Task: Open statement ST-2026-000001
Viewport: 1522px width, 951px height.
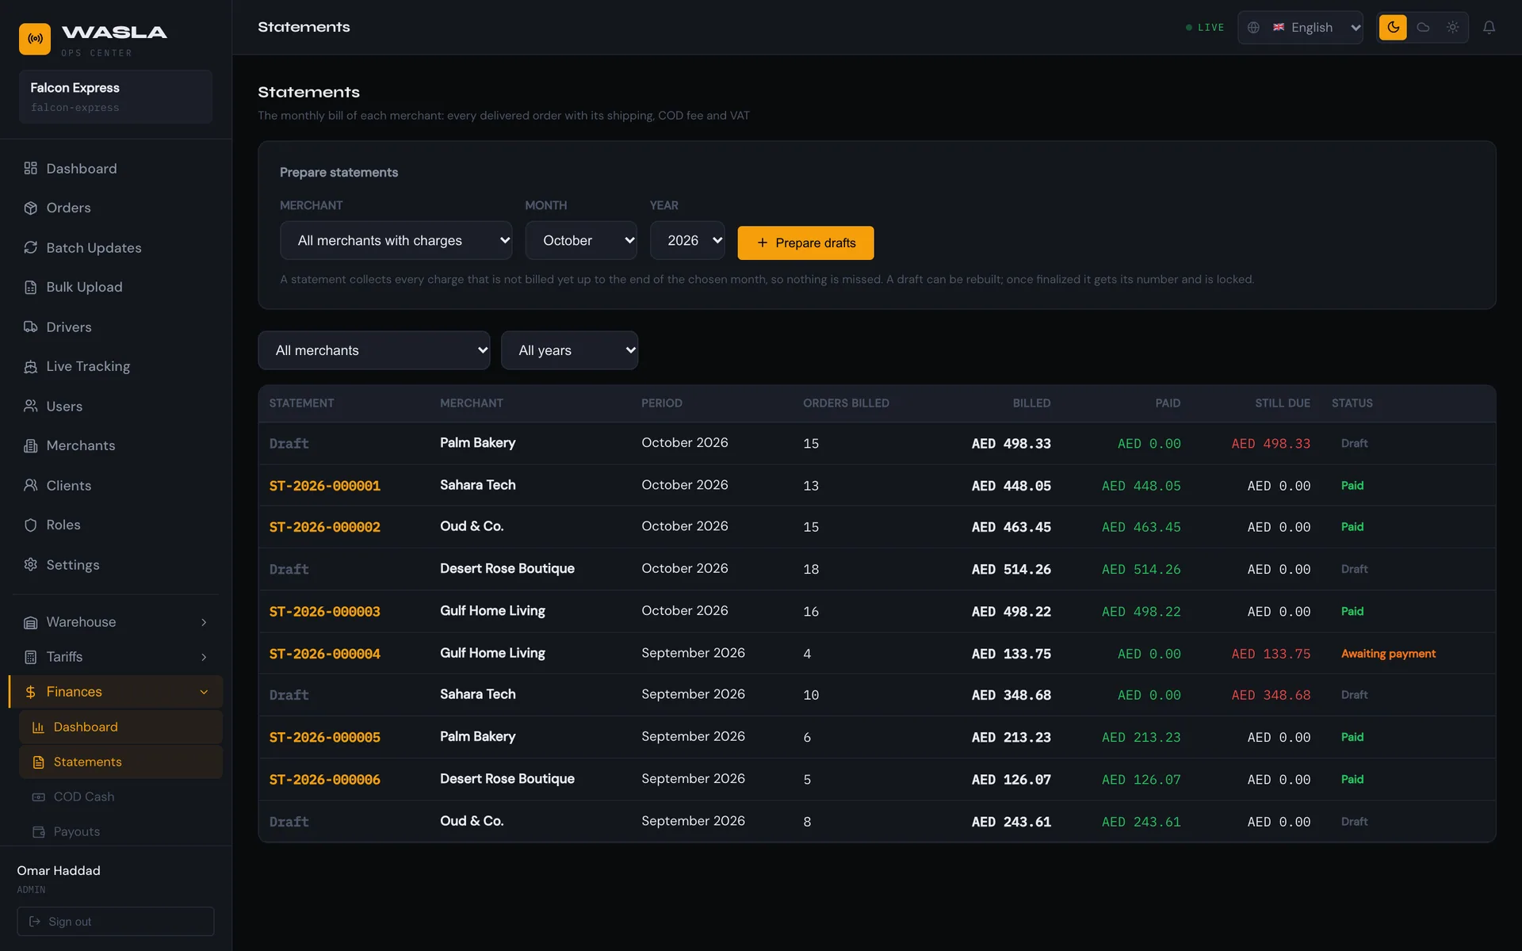Action: (x=324, y=486)
